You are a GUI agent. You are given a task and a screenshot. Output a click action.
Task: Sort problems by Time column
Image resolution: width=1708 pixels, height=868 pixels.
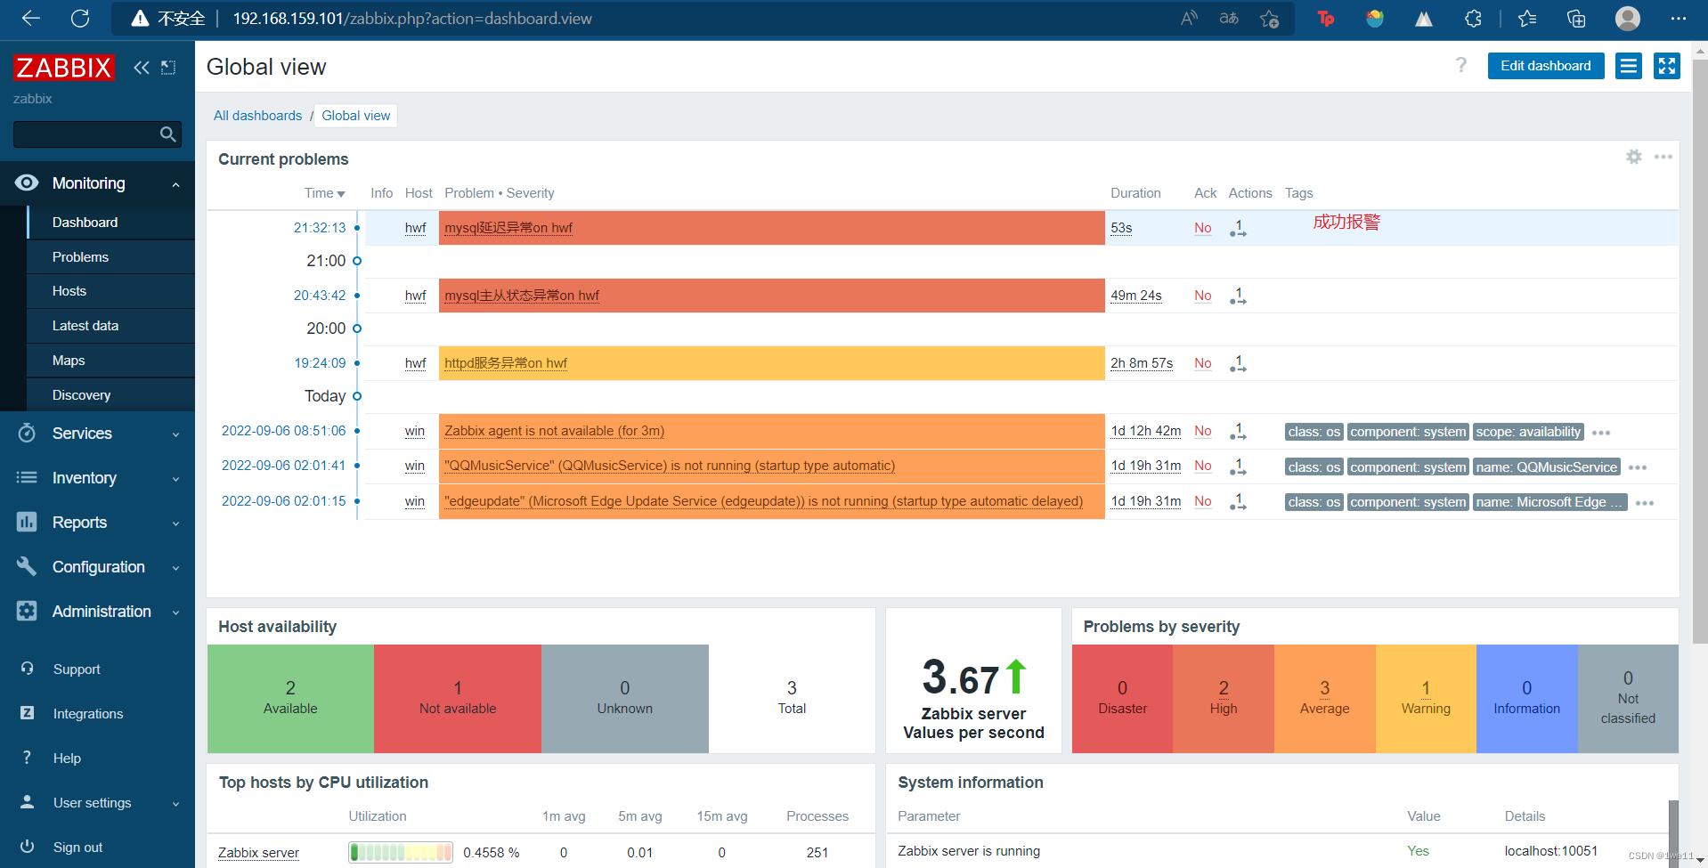point(324,193)
